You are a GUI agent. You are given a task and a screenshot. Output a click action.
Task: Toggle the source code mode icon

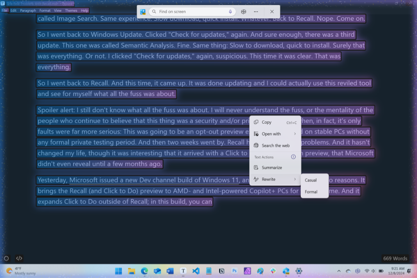(19, 258)
